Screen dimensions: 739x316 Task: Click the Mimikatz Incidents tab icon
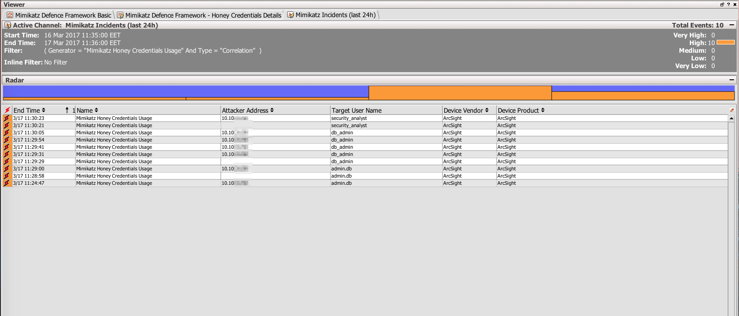coord(291,15)
